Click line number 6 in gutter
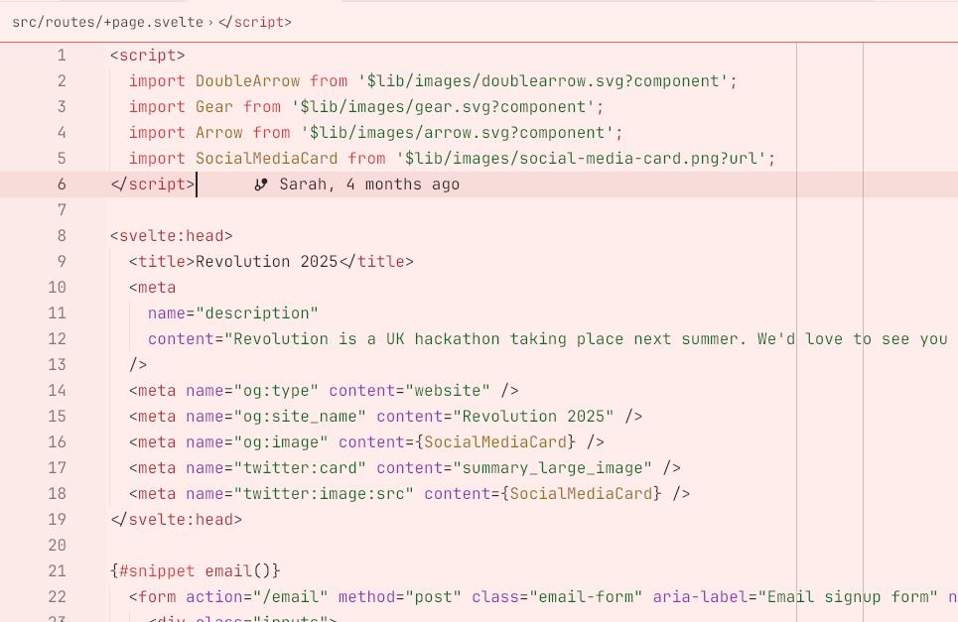 point(62,185)
